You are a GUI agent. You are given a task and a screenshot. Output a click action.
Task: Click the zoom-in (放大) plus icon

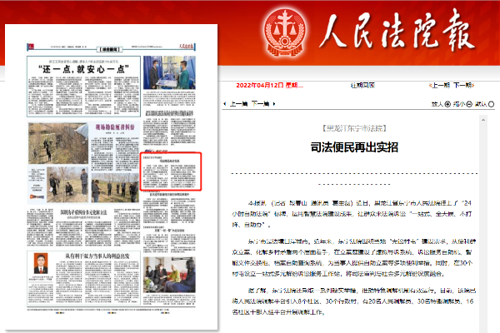point(446,105)
